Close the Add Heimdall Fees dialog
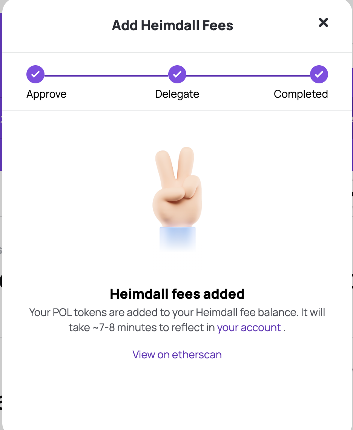This screenshot has height=430, width=353. (x=323, y=23)
